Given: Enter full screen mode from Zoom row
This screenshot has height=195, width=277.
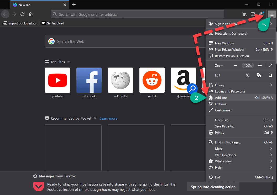Looking at the screenshot, I should 270,66.
